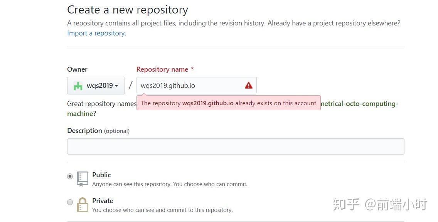Click the Description (optional) label
Viewport: 438px width, 222px height.
click(x=98, y=131)
